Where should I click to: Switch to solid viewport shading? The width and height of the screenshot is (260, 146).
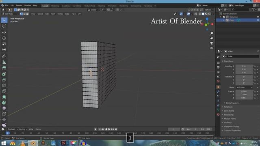(203, 14)
